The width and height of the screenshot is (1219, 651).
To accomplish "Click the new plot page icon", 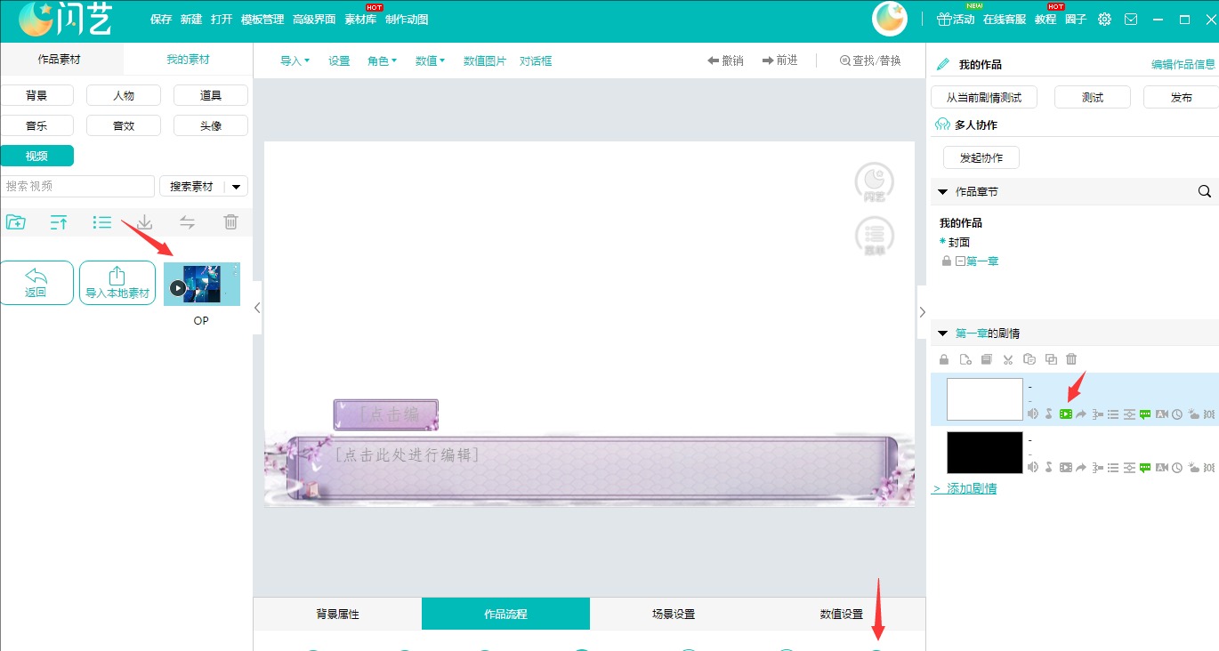I will pos(965,359).
